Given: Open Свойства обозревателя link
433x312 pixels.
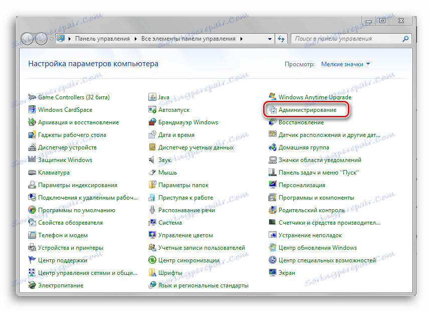Looking at the screenshot, I should (70, 222).
